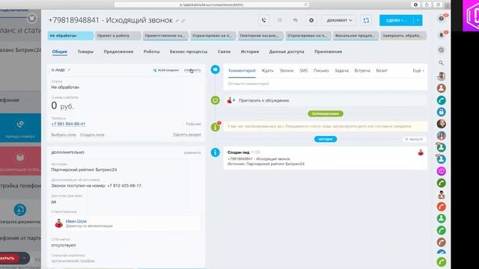Screen dimensions: 479x269
Task: Click the blue comment icon on timeline
Action: point(215,69)
